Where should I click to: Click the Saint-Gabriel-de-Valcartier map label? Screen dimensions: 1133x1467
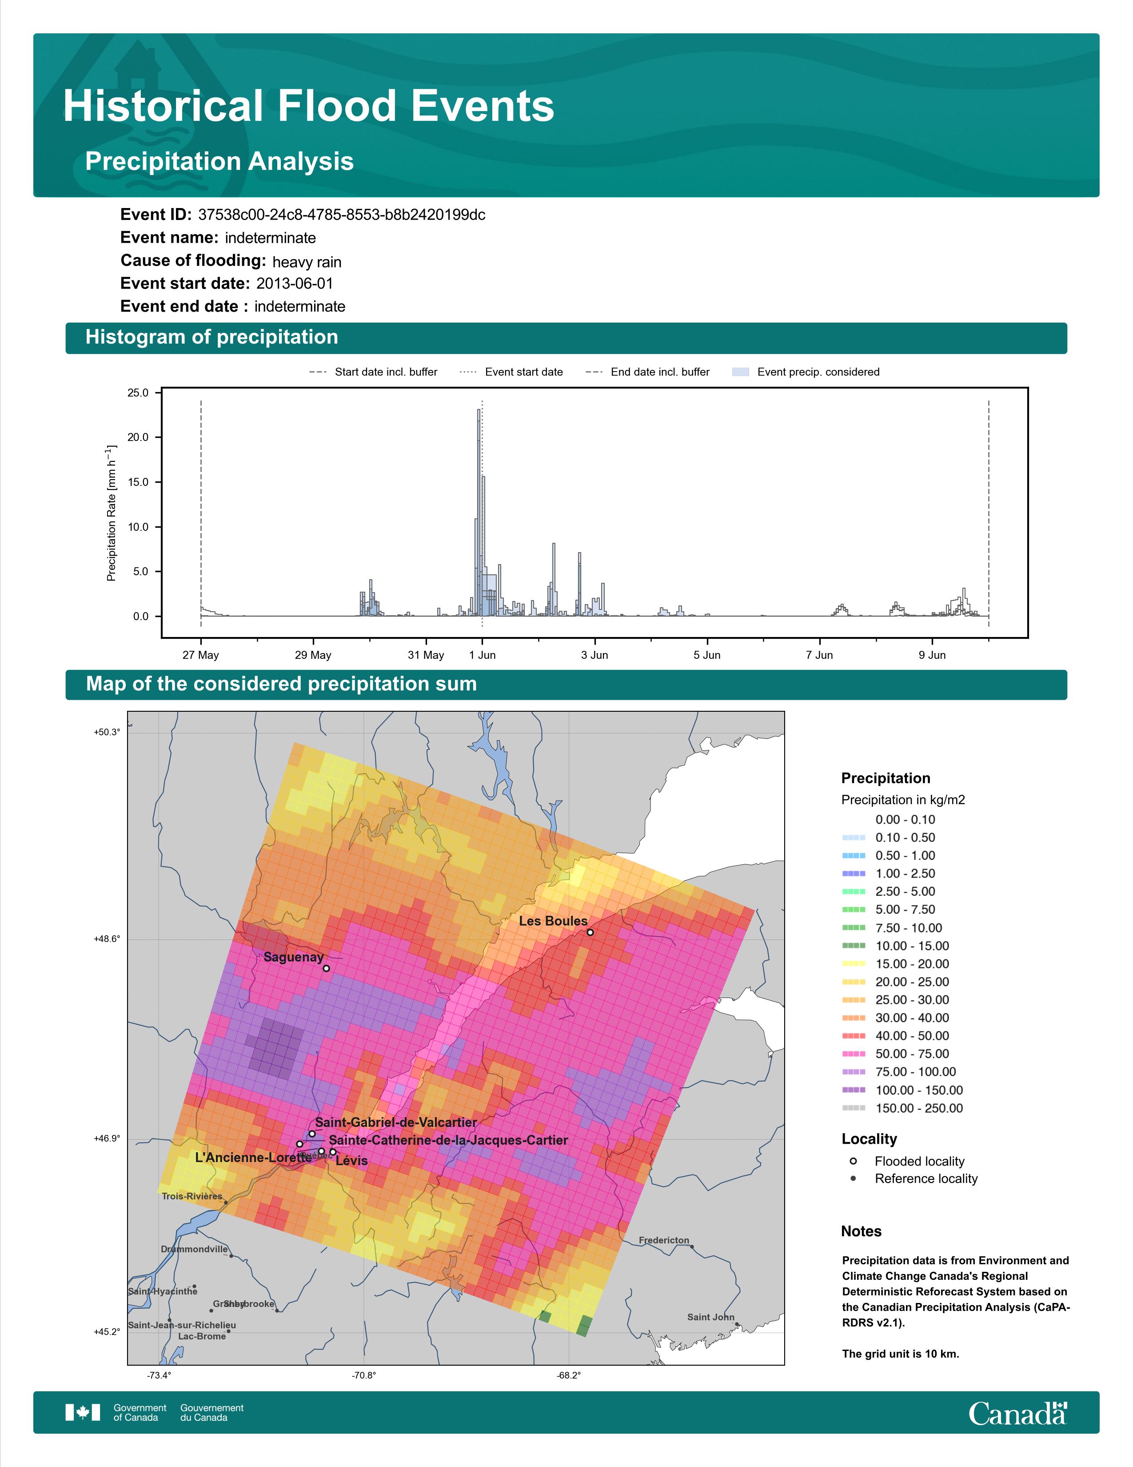tap(396, 1122)
